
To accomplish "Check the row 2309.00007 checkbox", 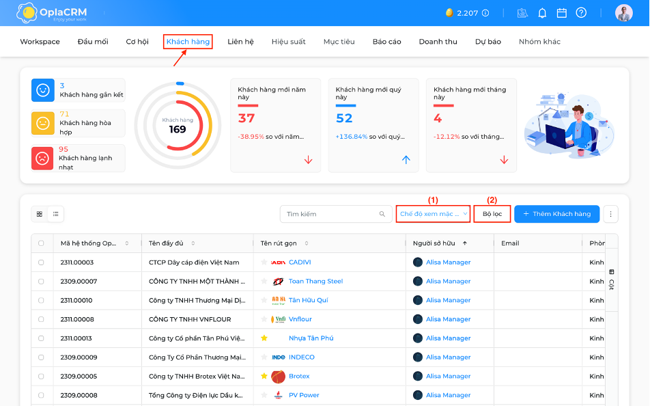I will coord(41,282).
